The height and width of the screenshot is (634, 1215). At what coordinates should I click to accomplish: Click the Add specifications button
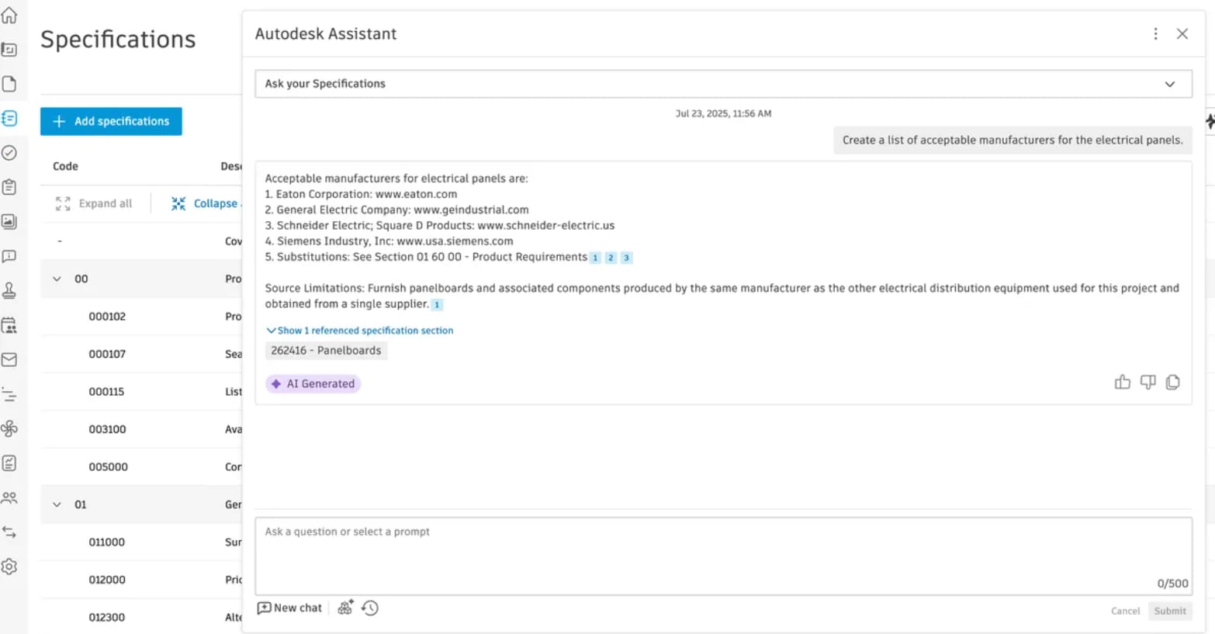[x=111, y=121]
